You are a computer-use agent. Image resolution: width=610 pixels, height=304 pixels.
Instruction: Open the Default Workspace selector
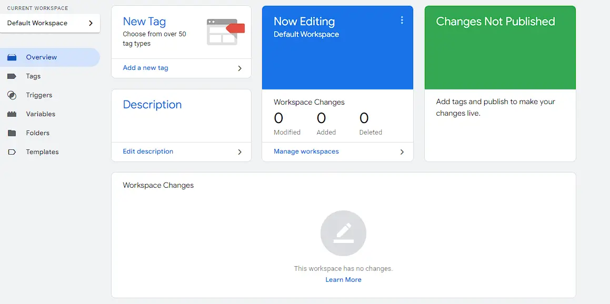50,23
